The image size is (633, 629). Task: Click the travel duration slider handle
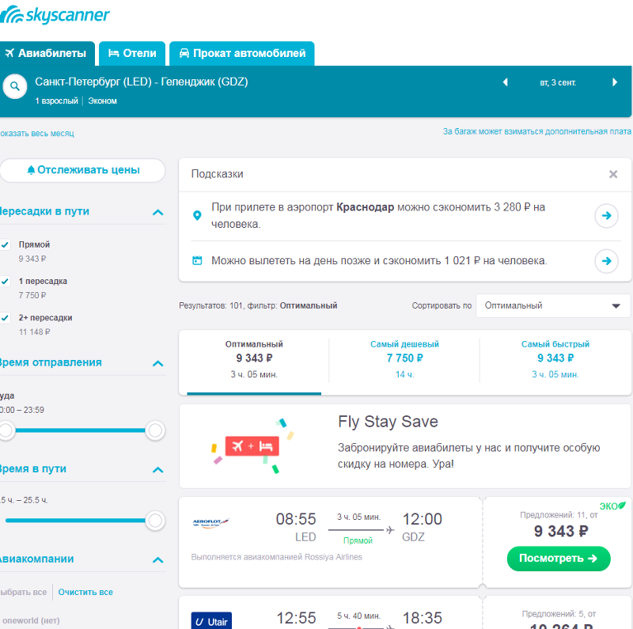click(155, 521)
